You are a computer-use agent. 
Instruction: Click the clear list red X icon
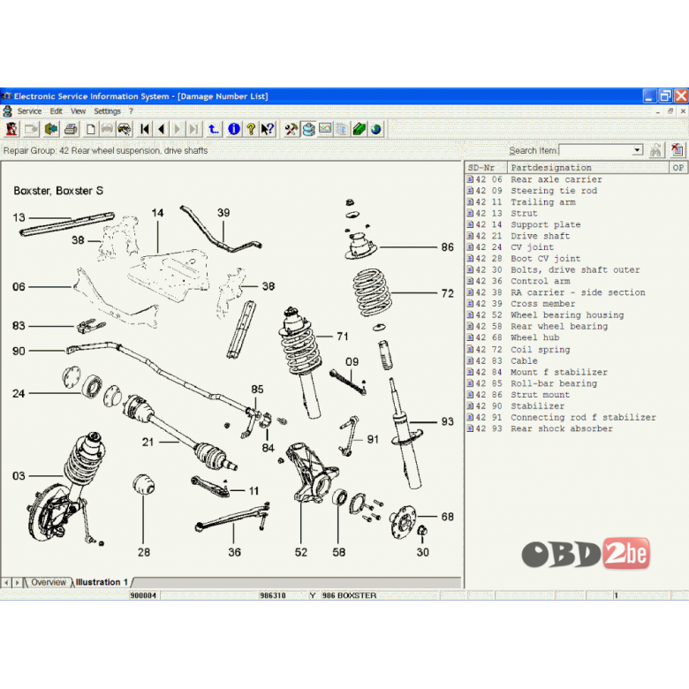tap(678, 150)
